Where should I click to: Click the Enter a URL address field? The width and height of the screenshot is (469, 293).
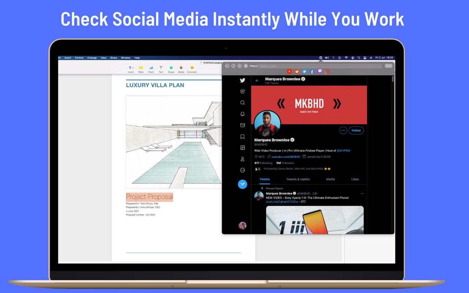[x=320, y=66]
